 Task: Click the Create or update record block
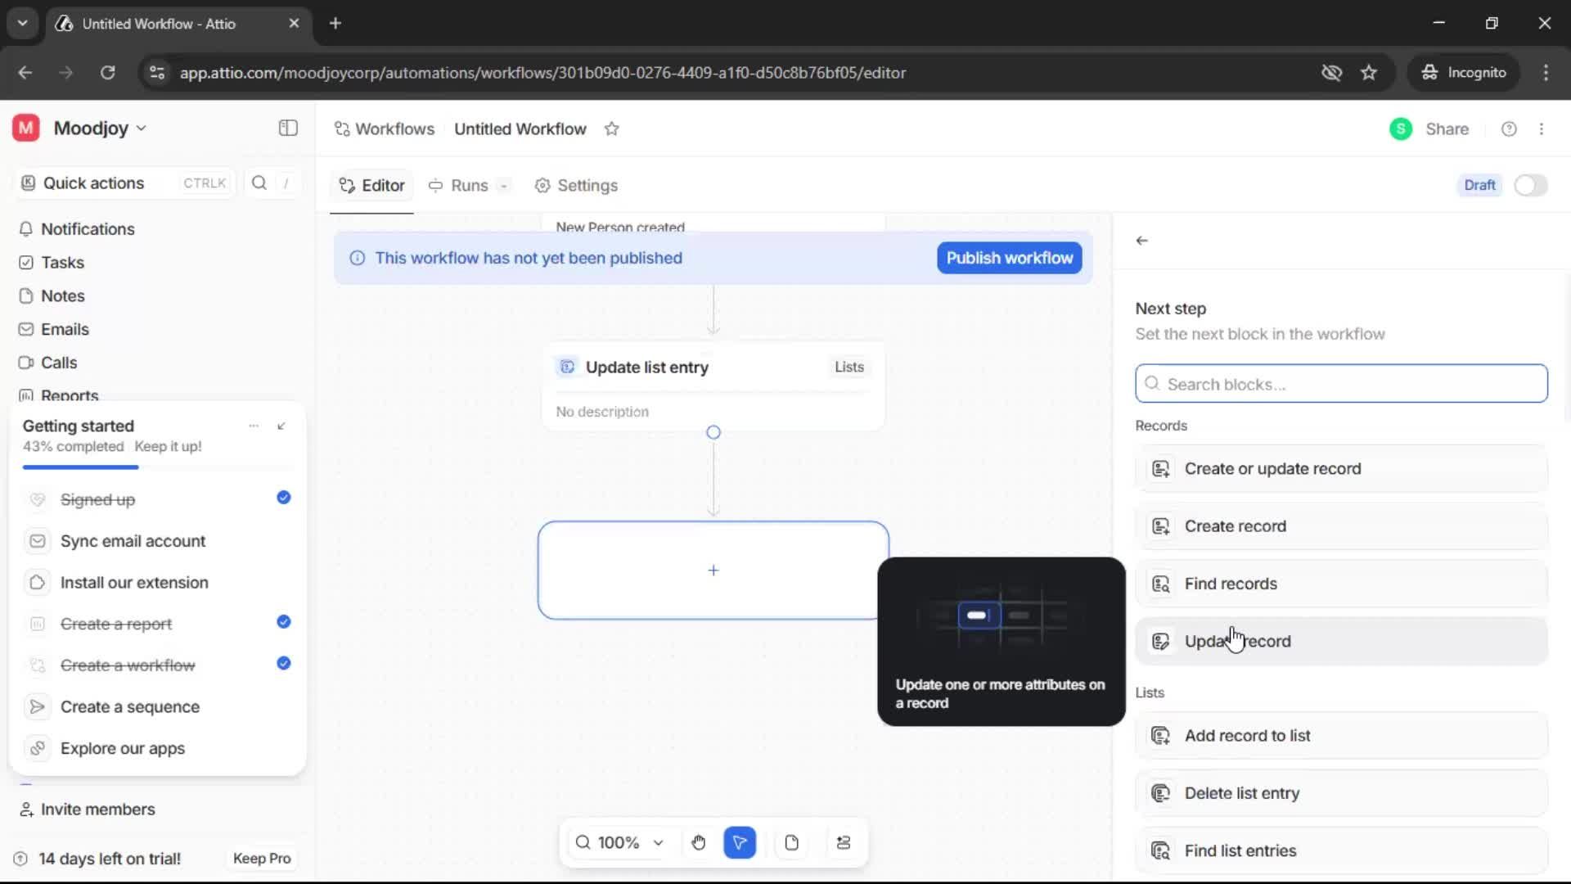(1341, 468)
